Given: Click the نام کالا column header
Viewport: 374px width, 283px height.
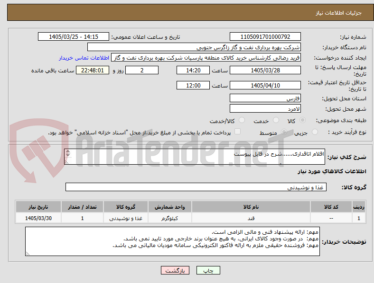Looking at the screenshot, I should (x=251, y=207).
